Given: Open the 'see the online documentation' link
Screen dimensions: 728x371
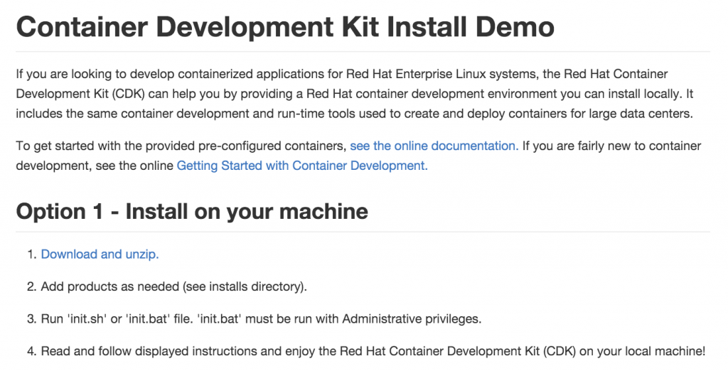Looking at the screenshot, I should coord(434,146).
